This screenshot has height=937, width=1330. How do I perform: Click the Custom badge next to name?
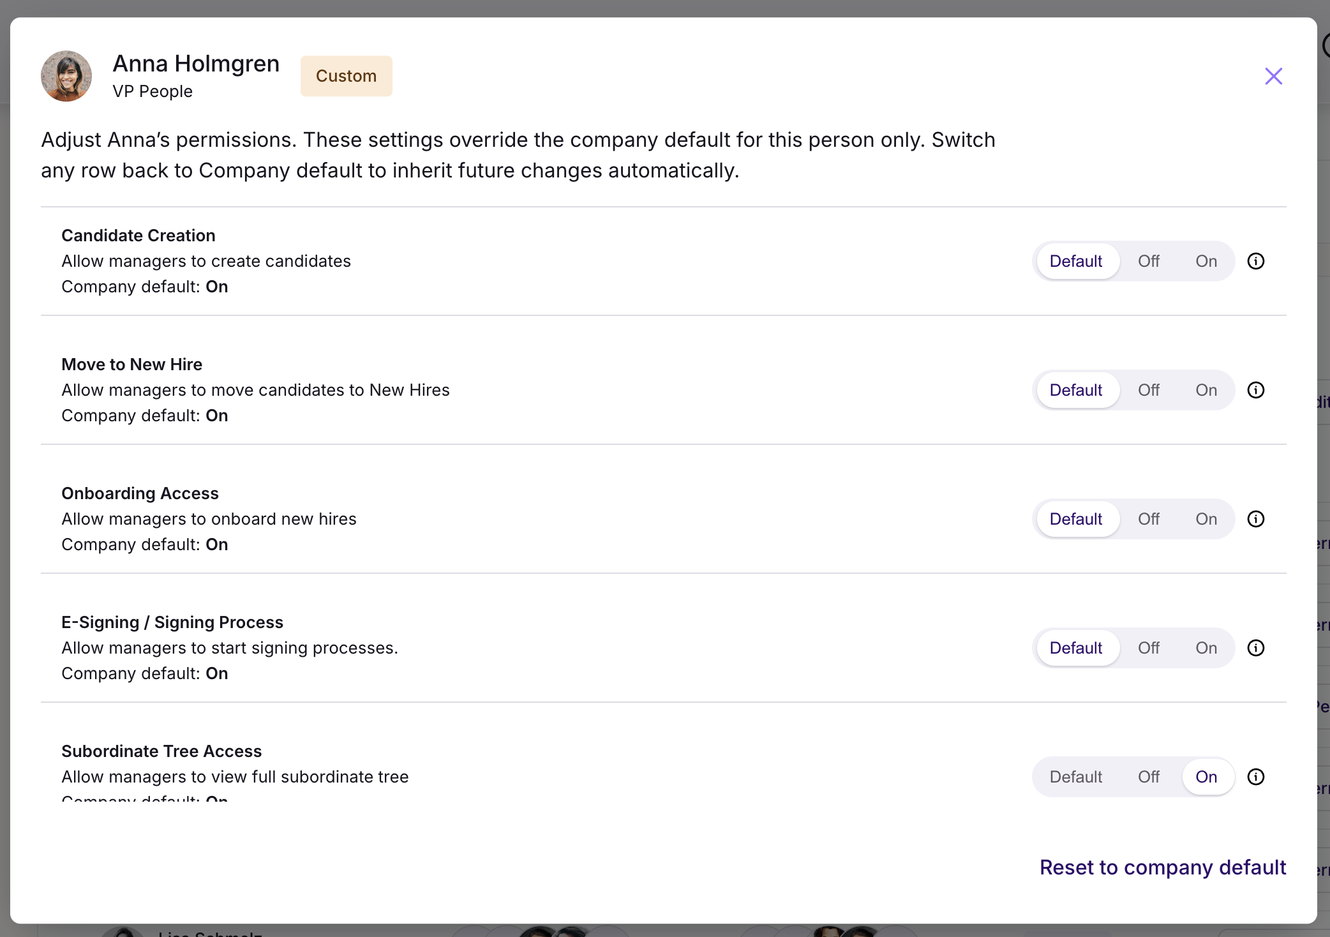[346, 76]
